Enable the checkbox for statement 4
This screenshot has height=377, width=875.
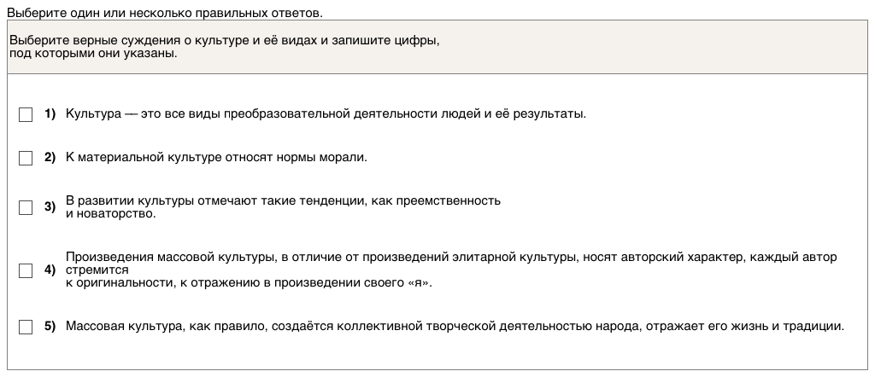point(26,270)
